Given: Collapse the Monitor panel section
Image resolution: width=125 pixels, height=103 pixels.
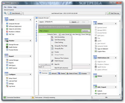Looking at the screenshot, I should point(30,41).
